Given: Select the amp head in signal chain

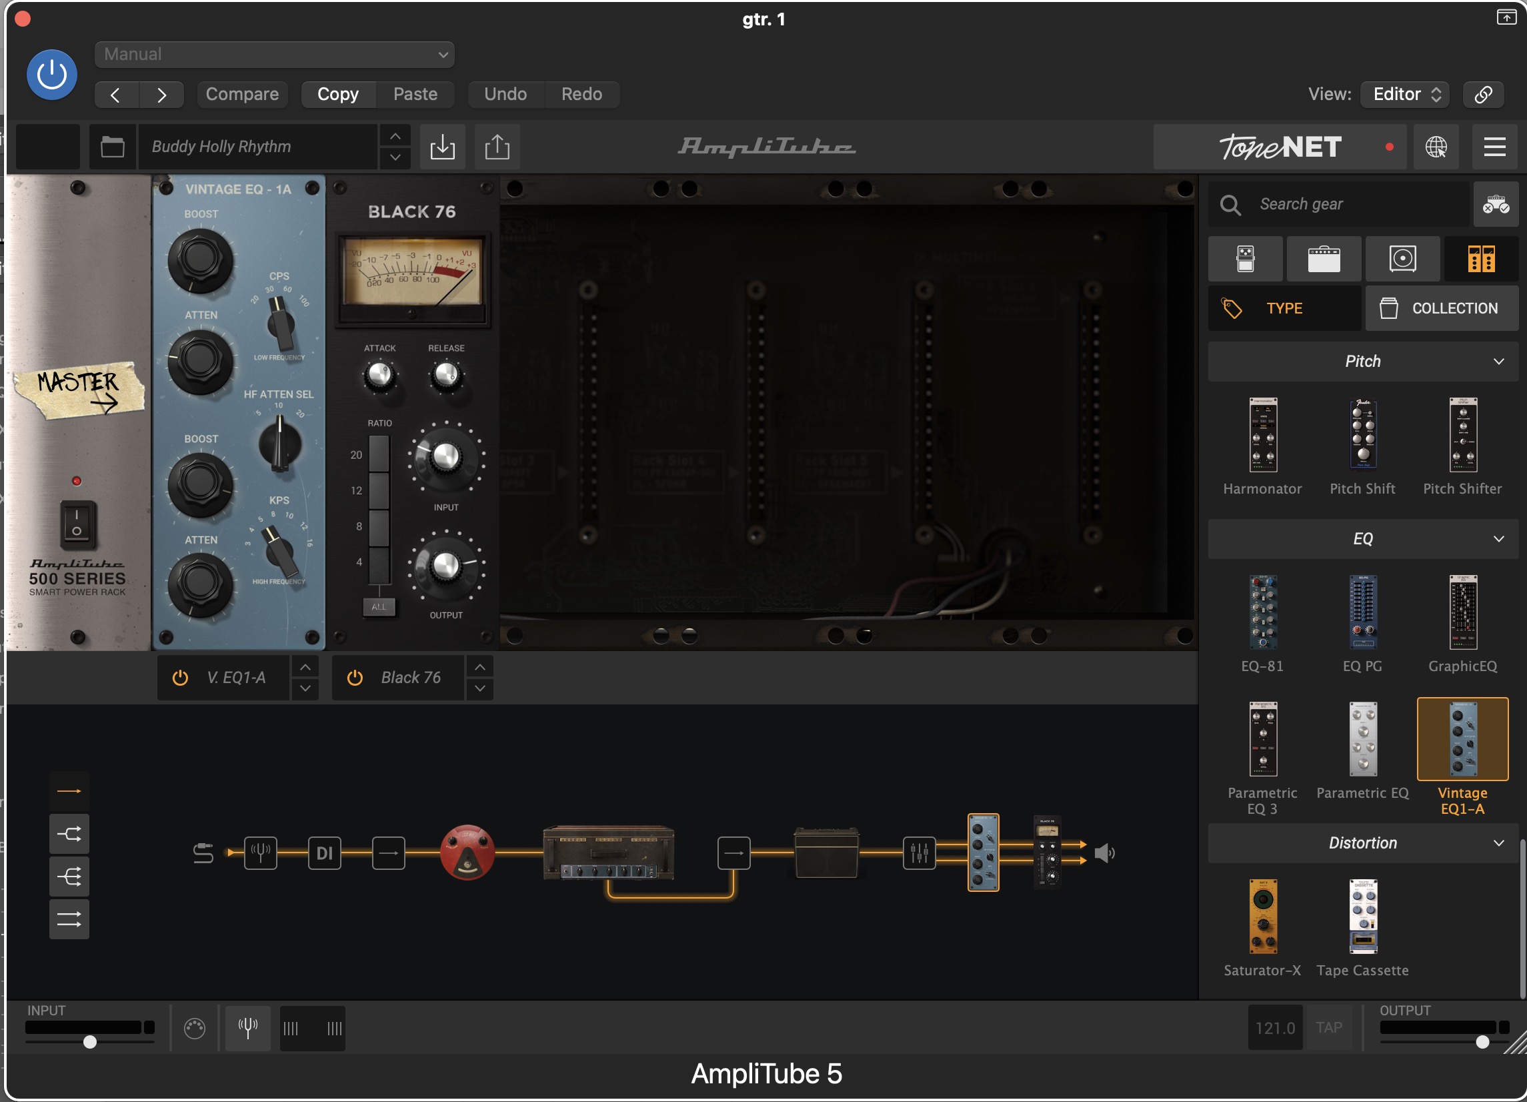Looking at the screenshot, I should 609,853.
